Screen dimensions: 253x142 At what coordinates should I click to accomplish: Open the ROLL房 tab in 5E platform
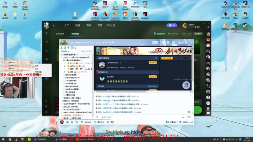point(111,26)
